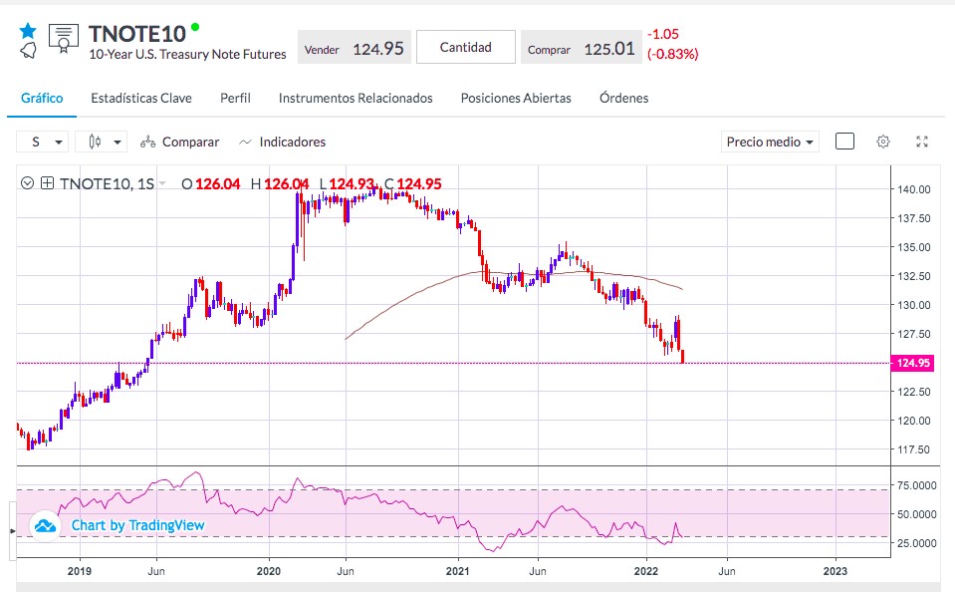The image size is (955, 592).
Task: Click the C 124.95 close value in legend
Action: point(413,183)
